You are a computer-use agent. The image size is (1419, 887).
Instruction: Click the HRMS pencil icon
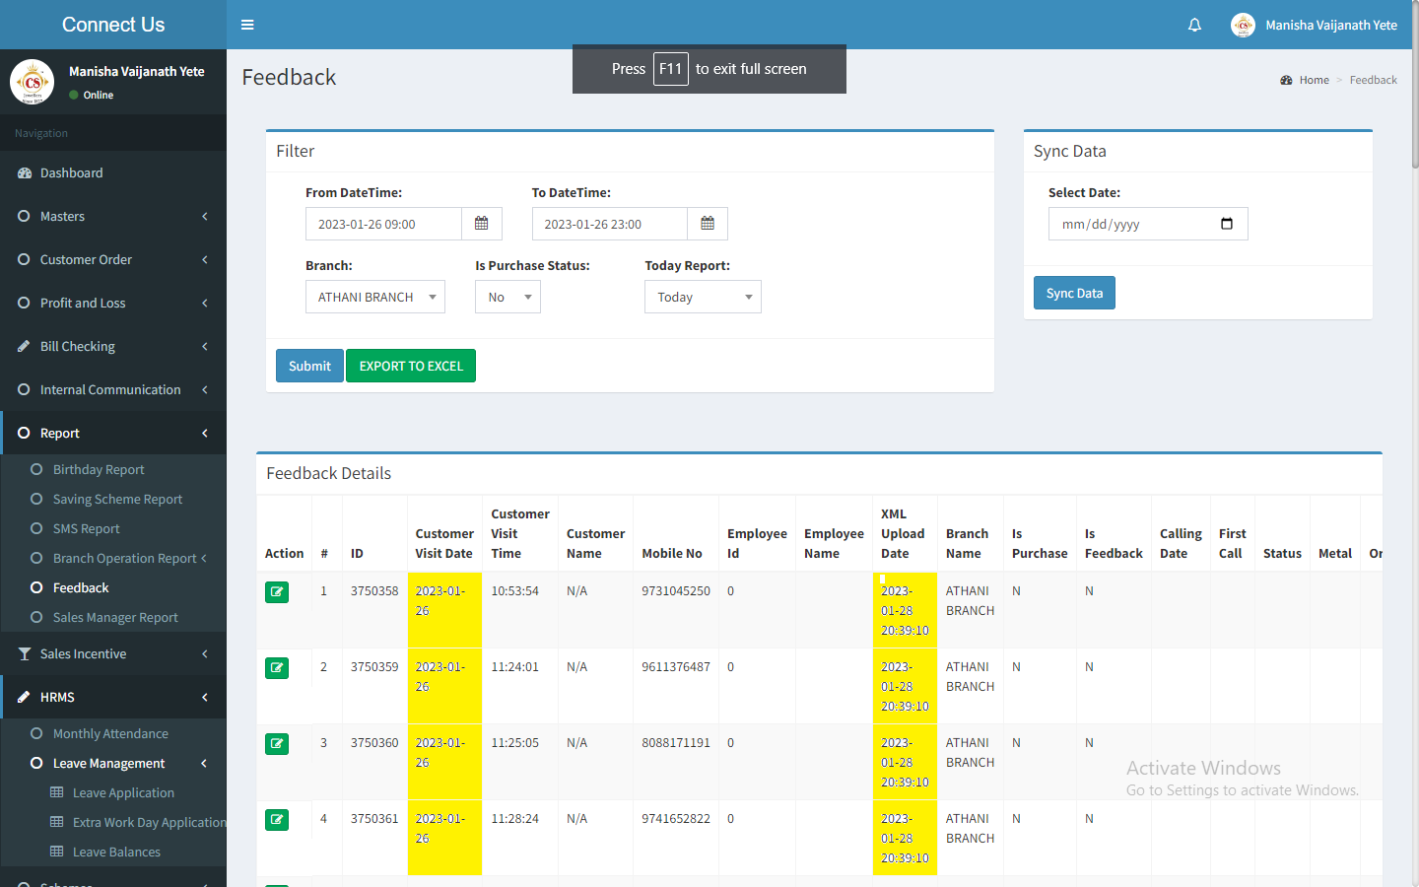point(24,697)
